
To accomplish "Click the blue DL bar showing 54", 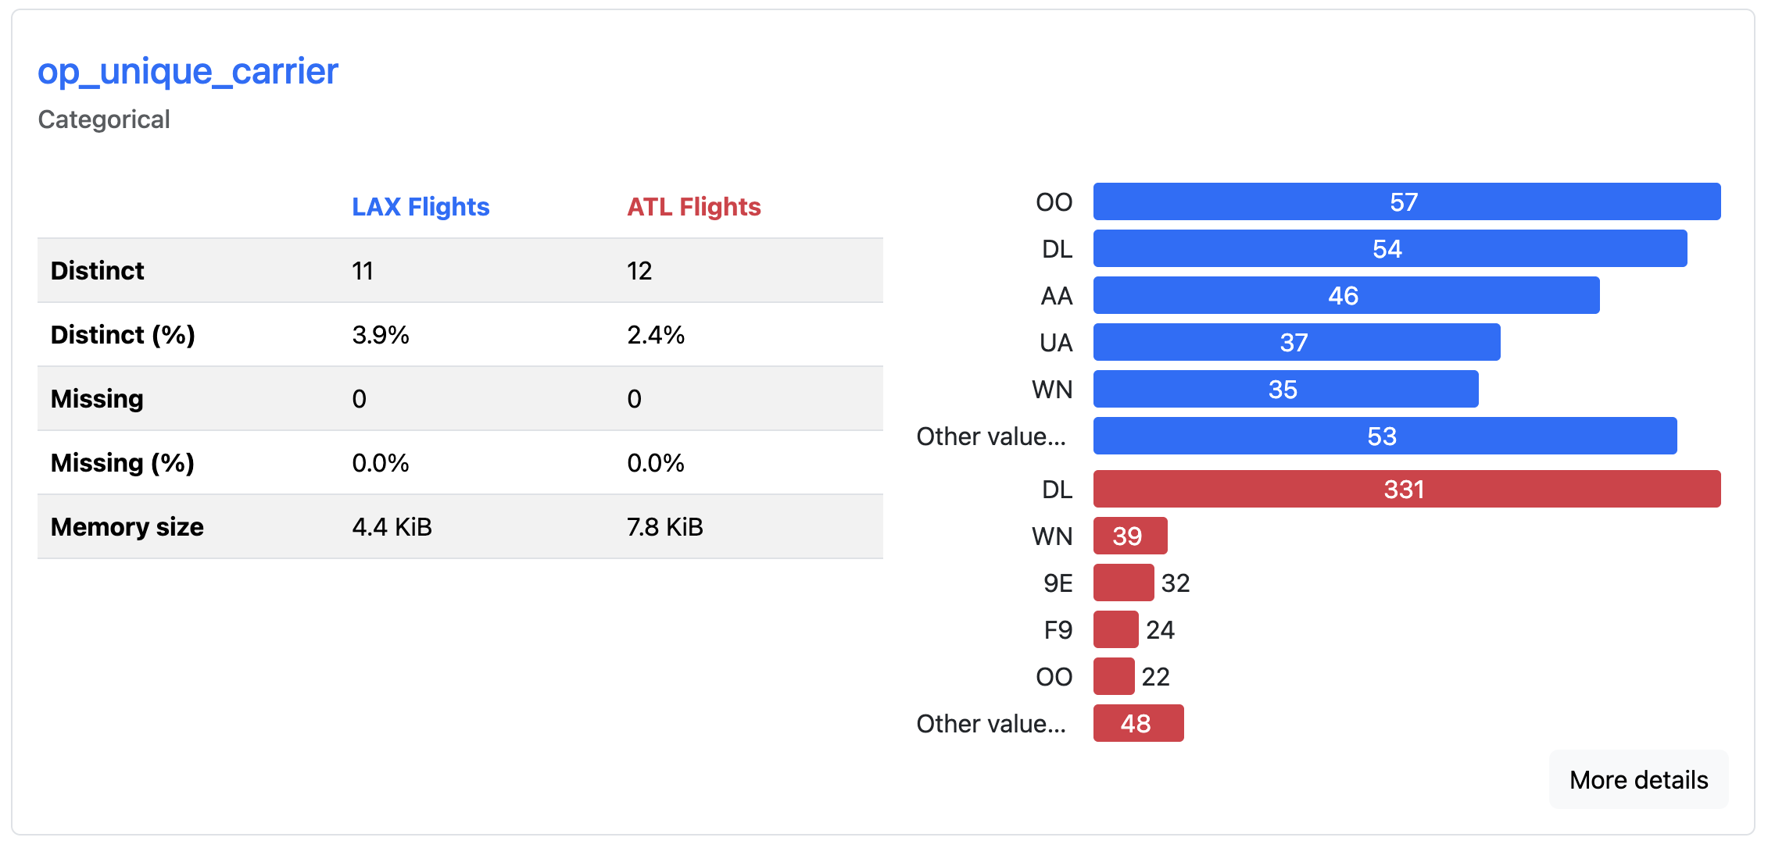I will tap(1389, 249).
